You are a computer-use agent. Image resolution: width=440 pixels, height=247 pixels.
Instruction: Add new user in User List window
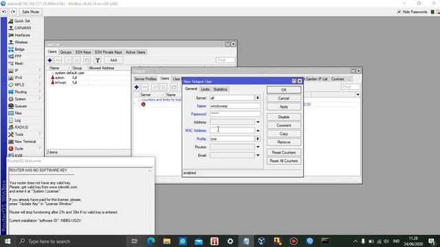pyautogui.click(x=50, y=60)
